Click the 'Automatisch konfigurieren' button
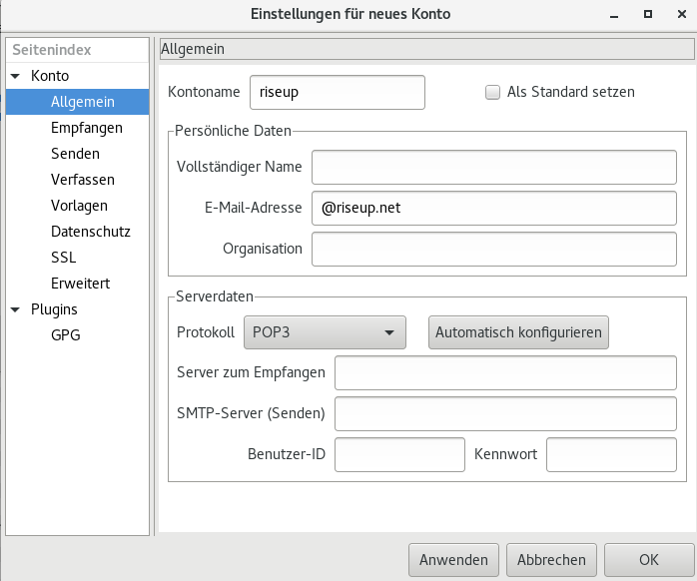This screenshot has width=697, height=581. (x=518, y=332)
